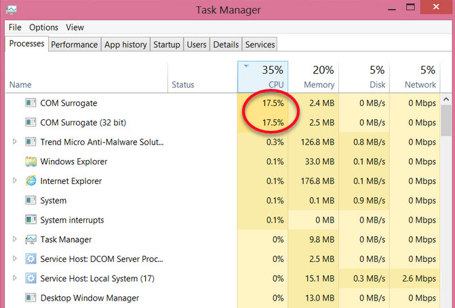Open the File menu
The width and height of the screenshot is (455, 308).
tap(15, 27)
